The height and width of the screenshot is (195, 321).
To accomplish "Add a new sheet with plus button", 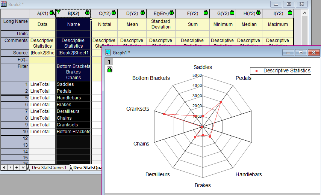I will (x=17, y=167).
